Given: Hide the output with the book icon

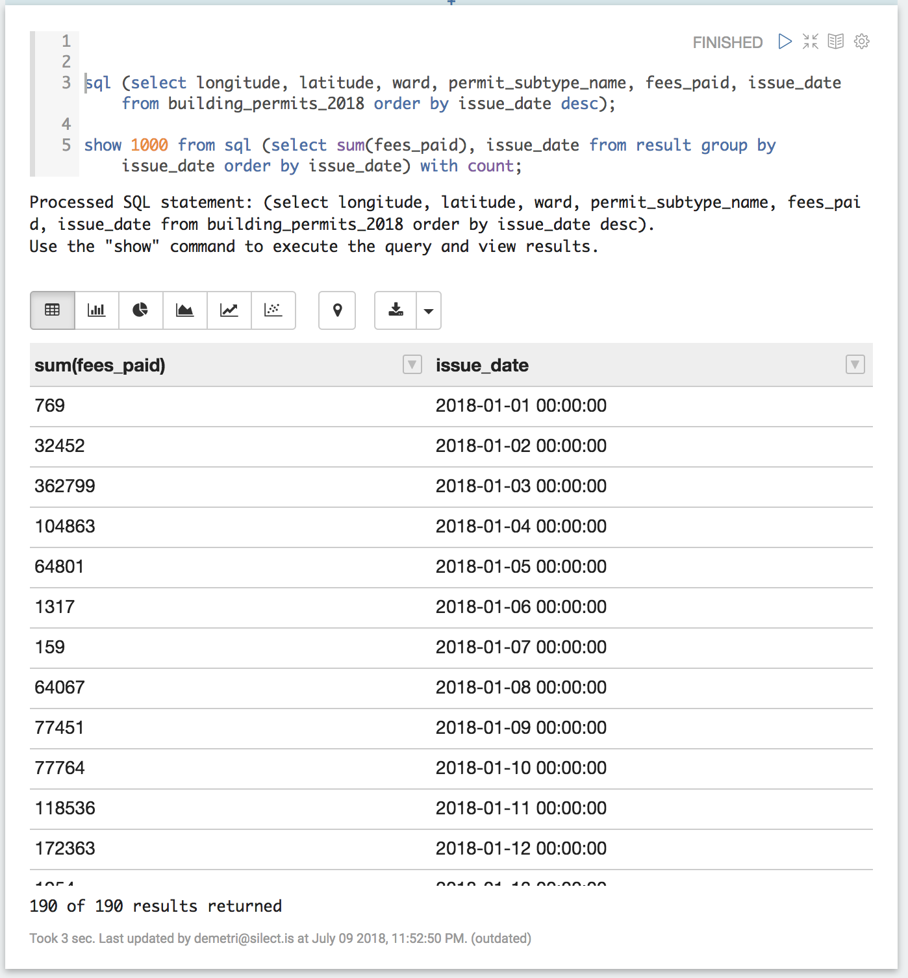Looking at the screenshot, I should click(x=836, y=42).
